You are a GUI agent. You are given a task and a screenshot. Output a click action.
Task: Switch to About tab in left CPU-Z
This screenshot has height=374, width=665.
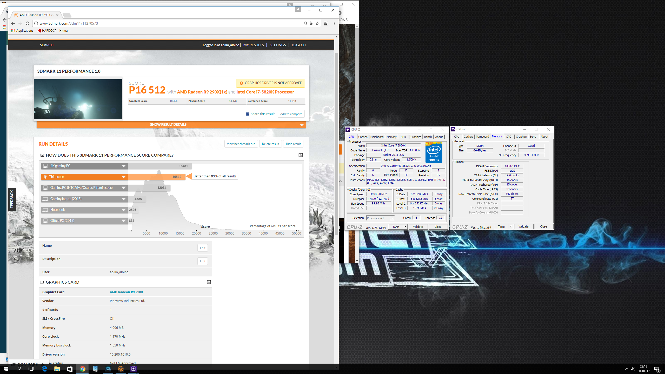pos(439,137)
